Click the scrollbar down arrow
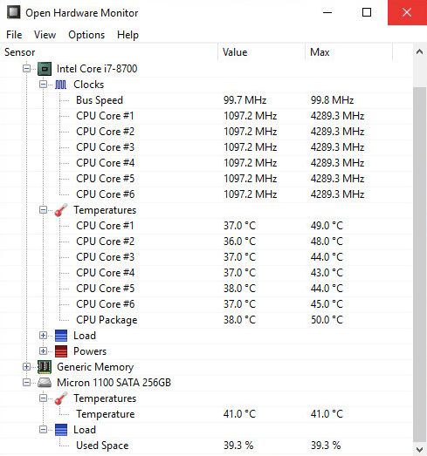 [420, 450]
